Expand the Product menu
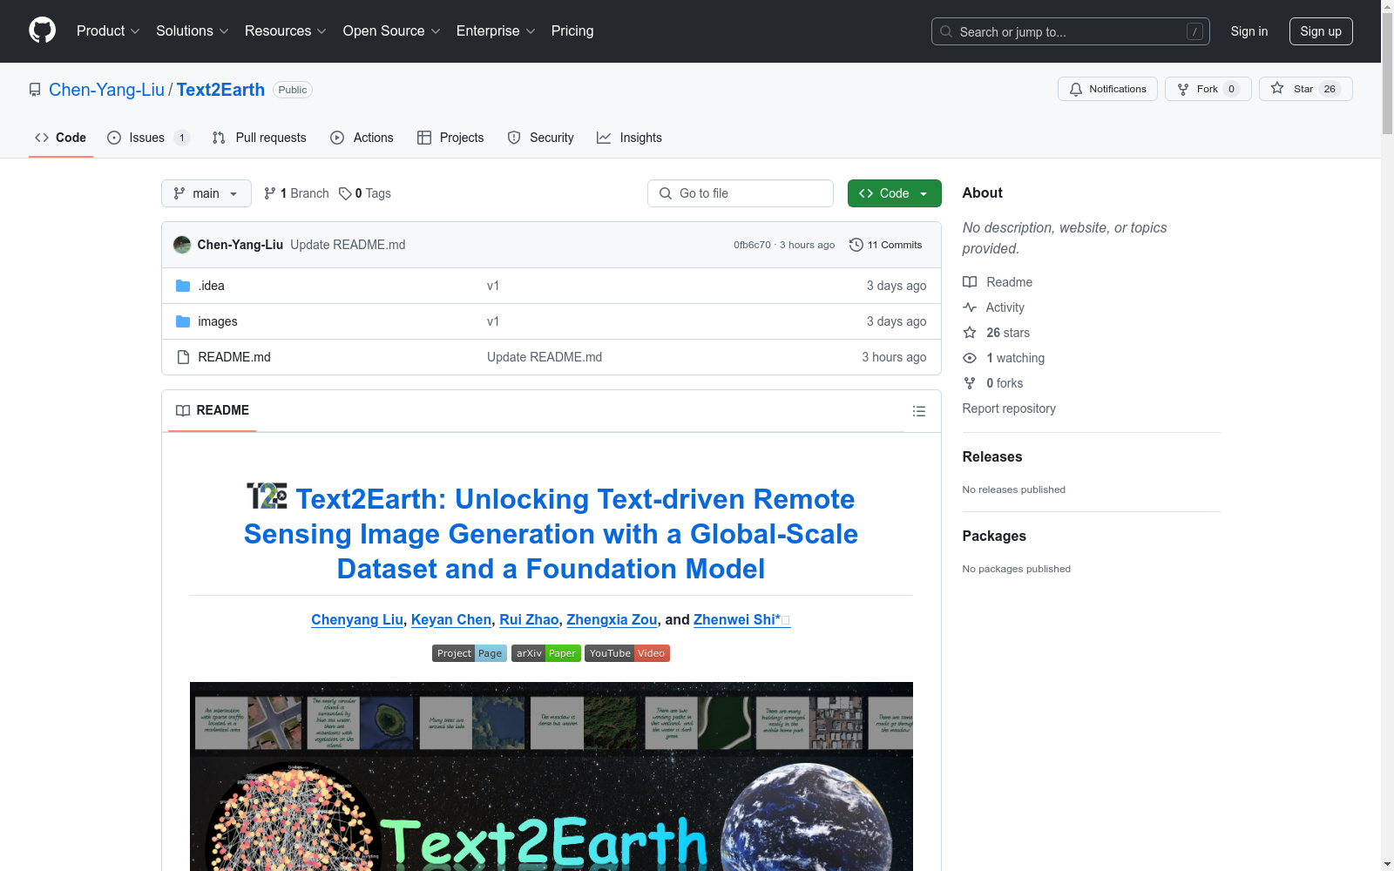This screenshot has width=1394, height=871. click(x=108, y=31)
